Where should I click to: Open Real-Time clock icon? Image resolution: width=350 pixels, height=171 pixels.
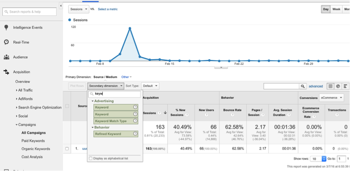tap(6, 42)
